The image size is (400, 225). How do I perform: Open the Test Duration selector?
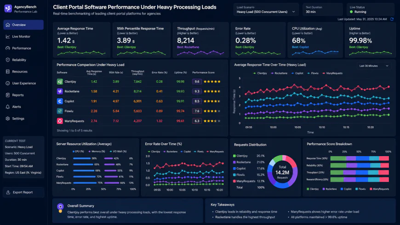point(322,10)
